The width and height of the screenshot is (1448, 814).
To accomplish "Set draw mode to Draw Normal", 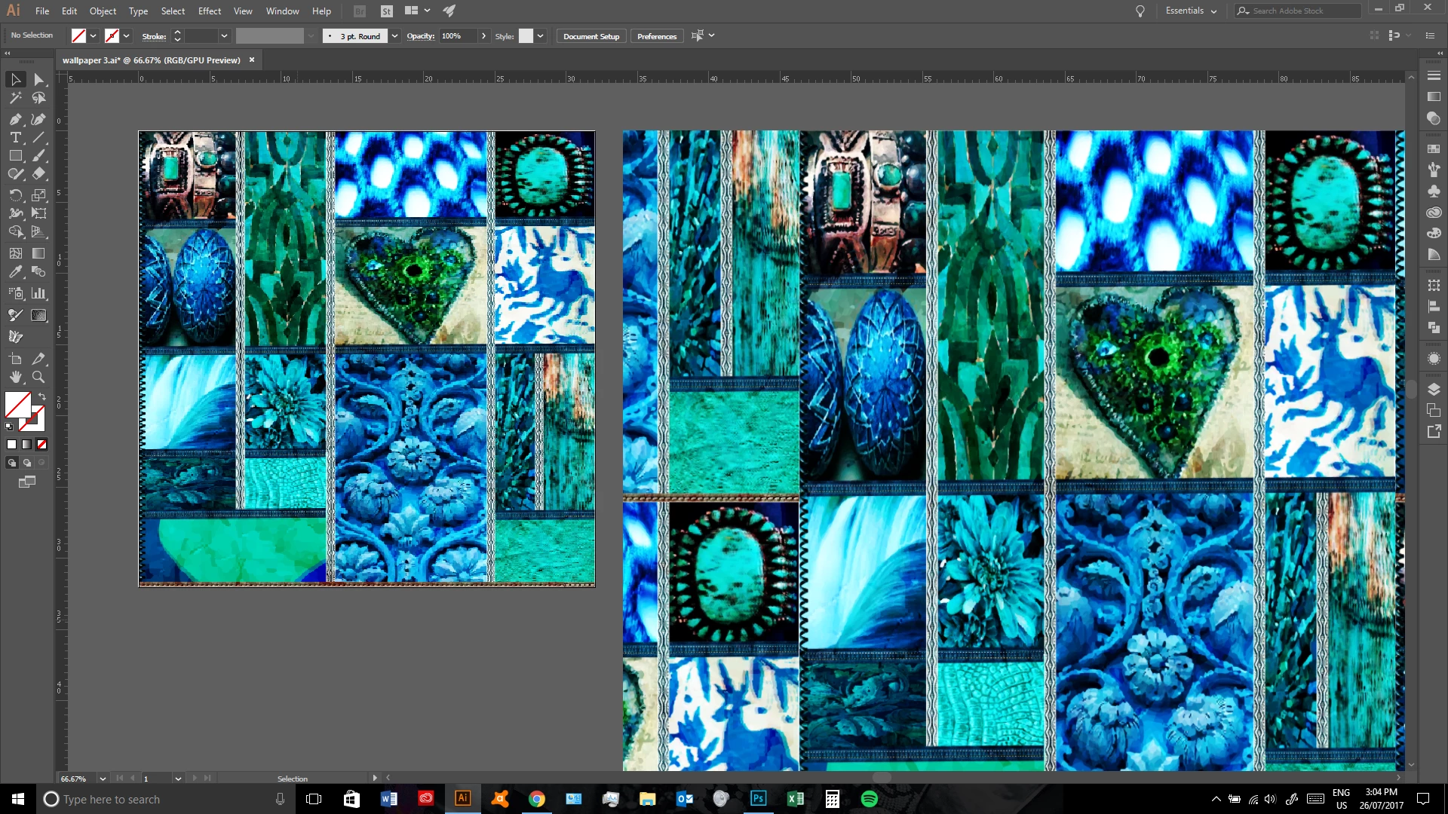I will coord(12,463).
